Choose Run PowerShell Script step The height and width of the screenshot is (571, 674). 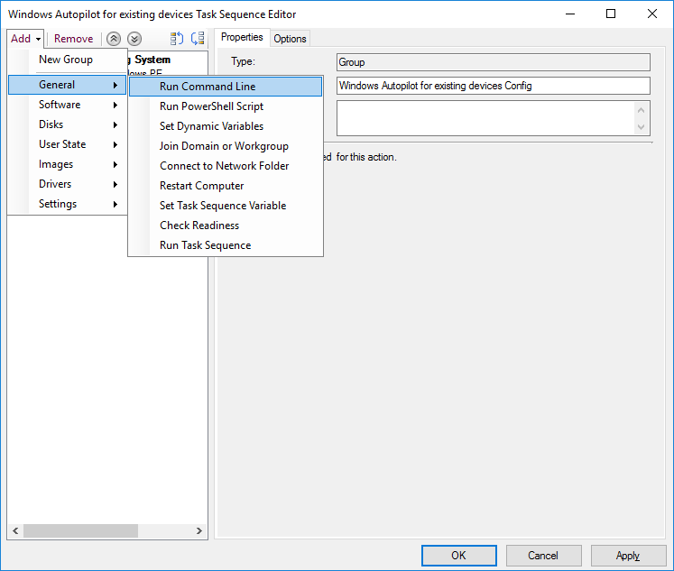point(226,106)
